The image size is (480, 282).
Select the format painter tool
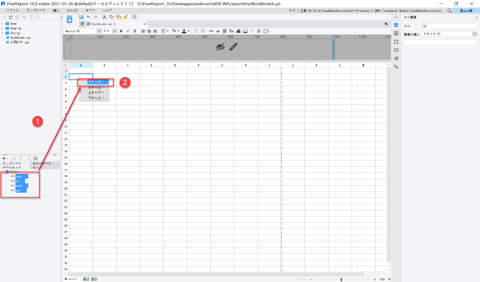(125, 17)
